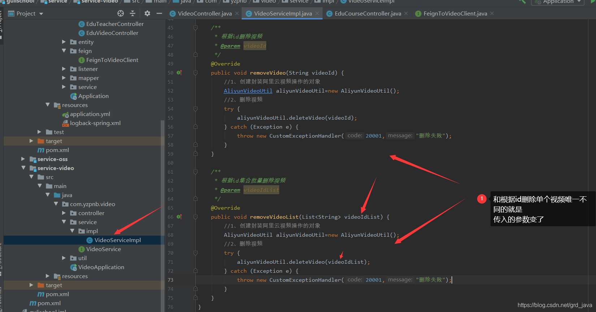Close the FeignToVideoClient.java tab
The image size is (596, 312).
click(x=492, y=13)
